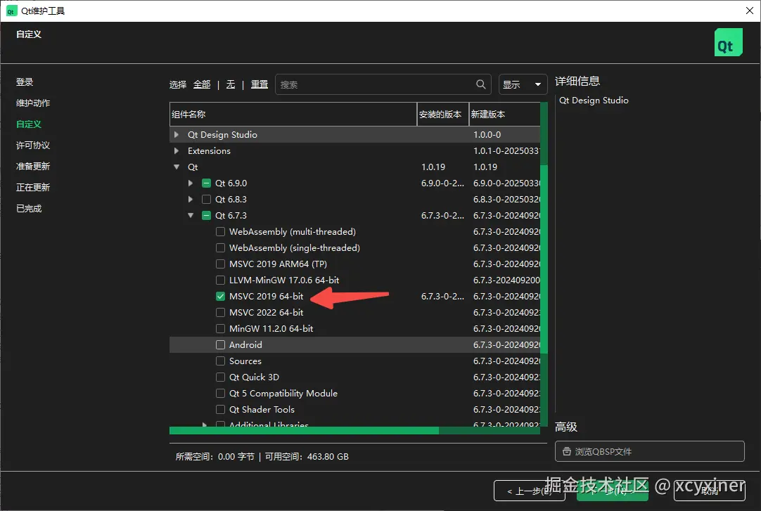The image size is (761, 511).
Task: Select the 准备更新 step
Action: point(33,167)
